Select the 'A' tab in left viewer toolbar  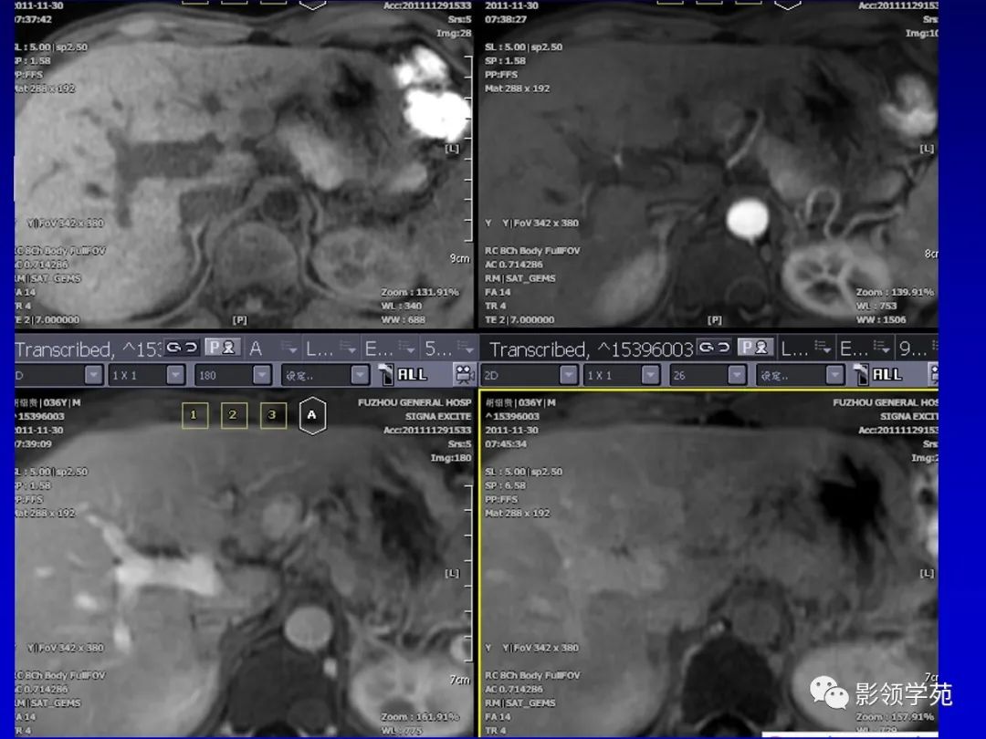click(256, 349)
